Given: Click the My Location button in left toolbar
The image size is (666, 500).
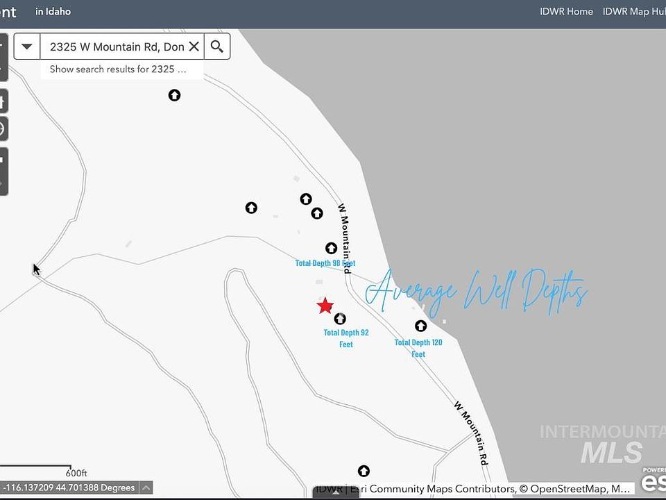Looking at the screenshot, I should tap(2, 129).
